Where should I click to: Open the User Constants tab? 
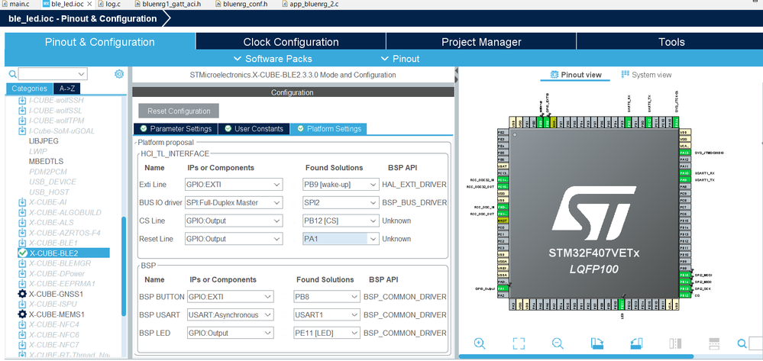(254, 129)
